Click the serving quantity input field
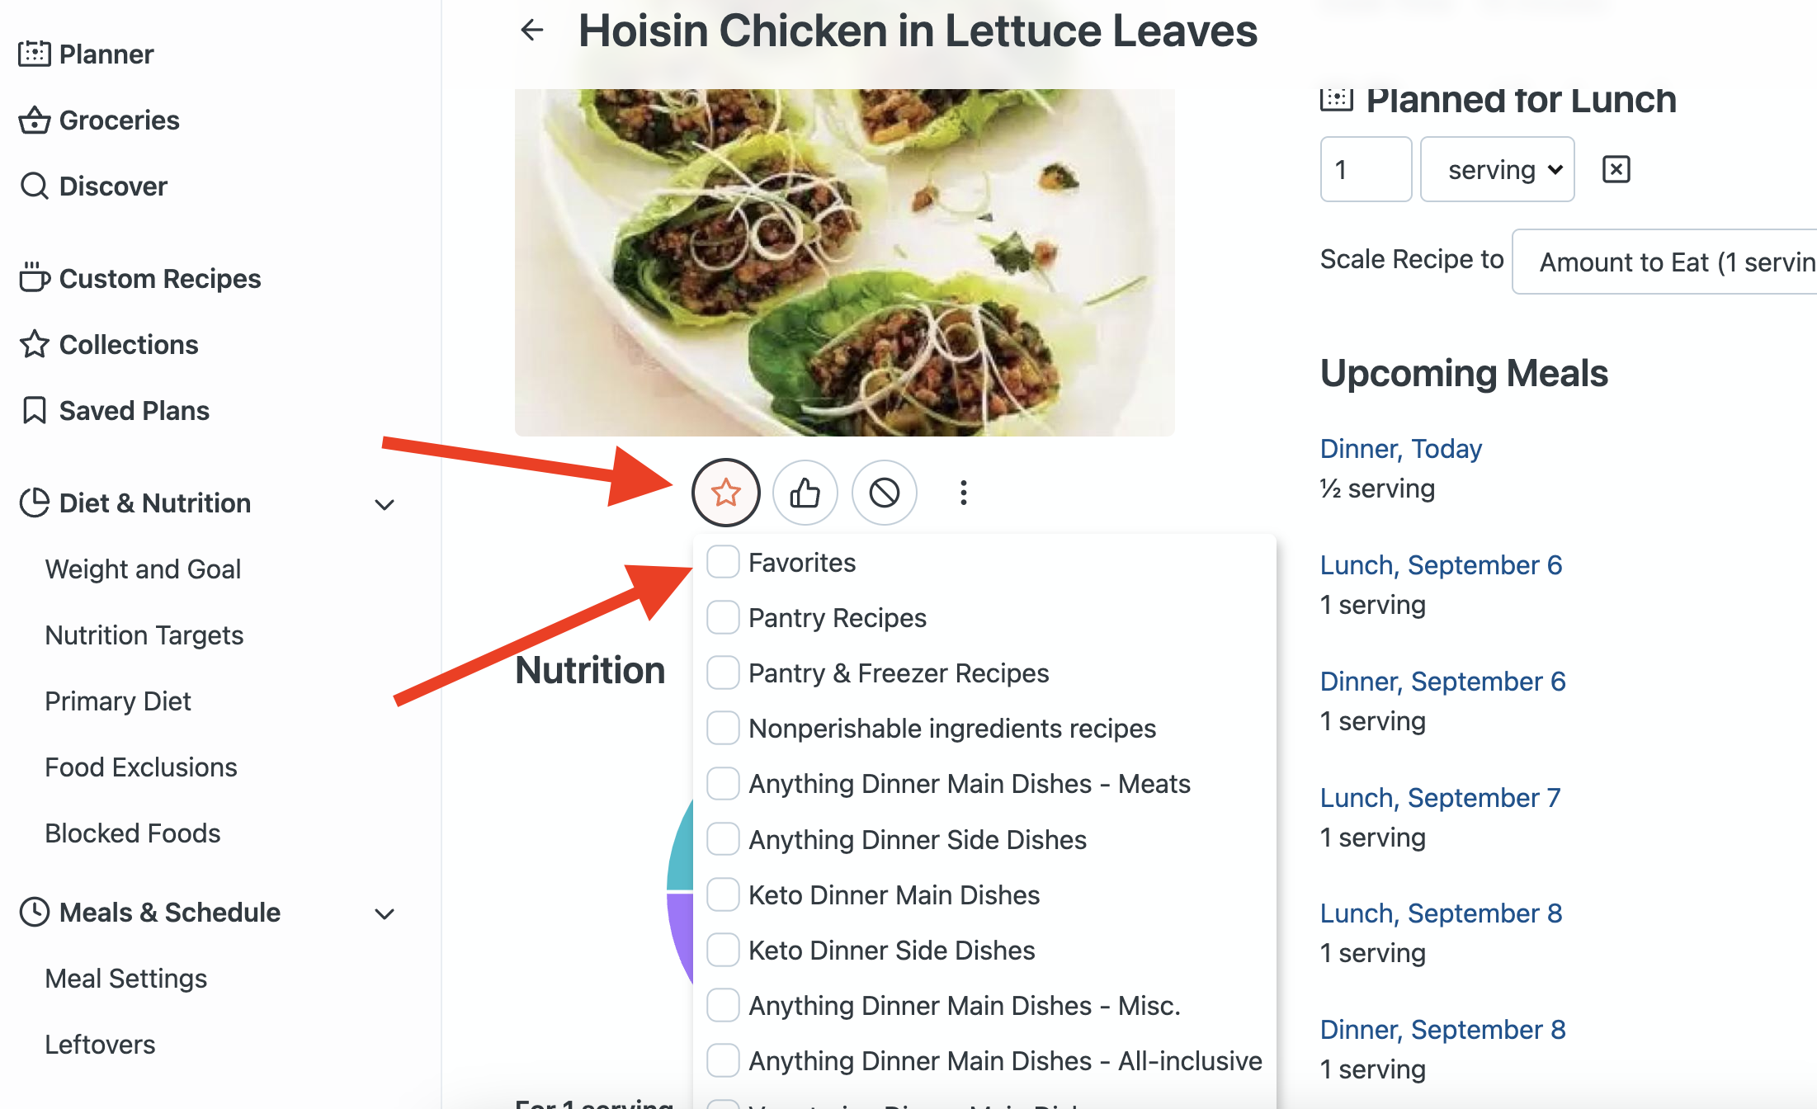Viewport: 1817px width, 1109px height. pos(1366,169)
